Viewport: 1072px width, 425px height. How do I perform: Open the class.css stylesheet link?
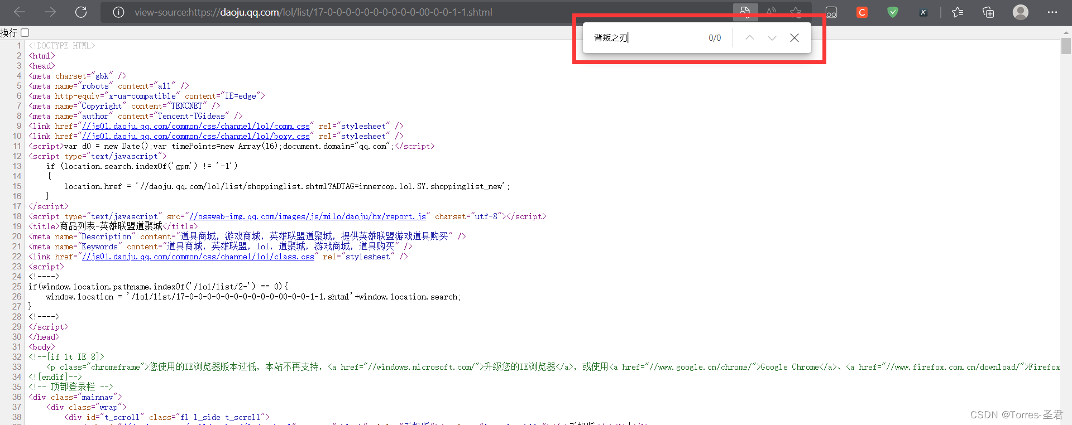point(198,257)
